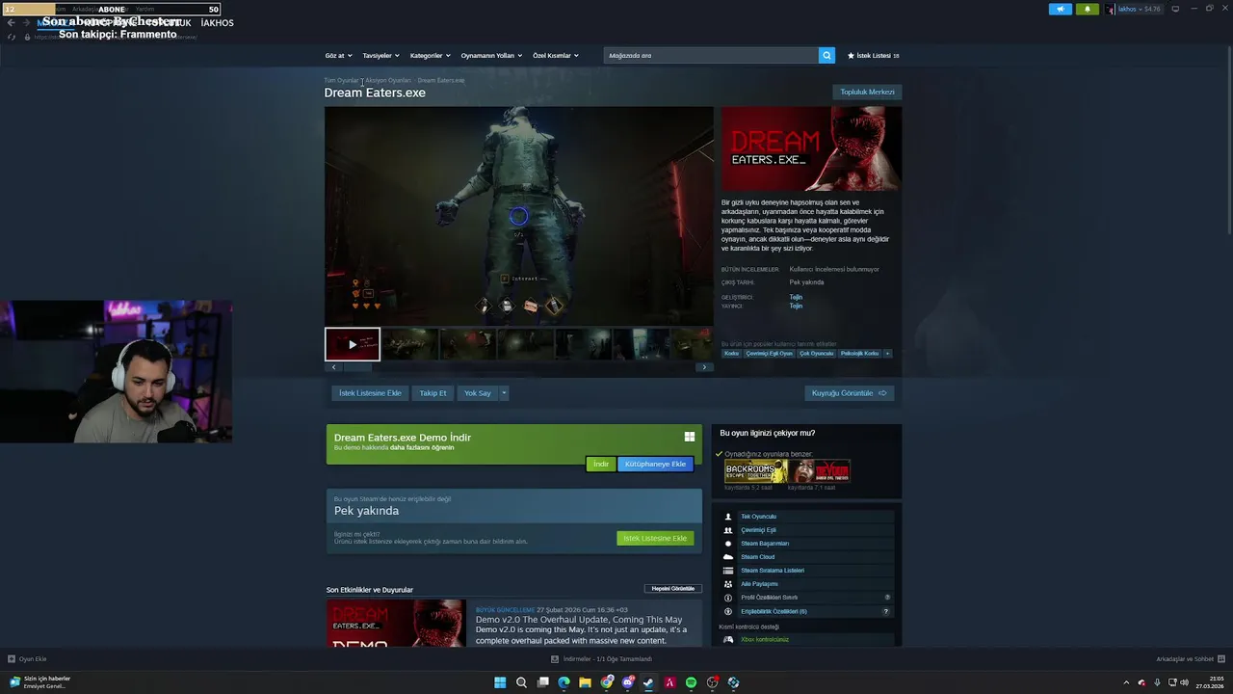
Task: Open Arkadaşlar ve Sohbet panel
Action: 1190,659
